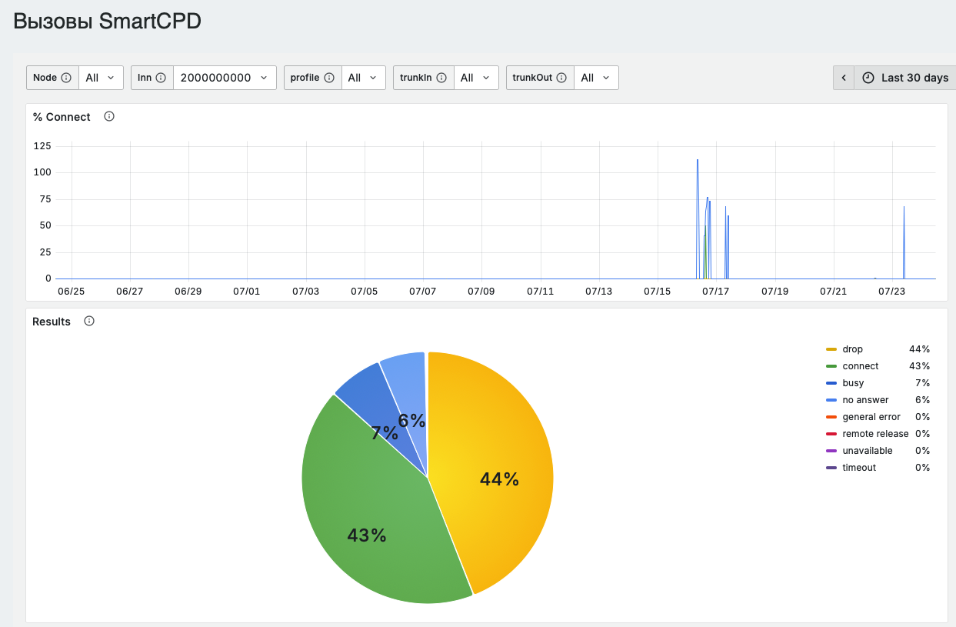Click the yellow drop legend color swatch
The height and width of the screenshot is (627, 956).
pyautogui.click(x=831, y=349)
